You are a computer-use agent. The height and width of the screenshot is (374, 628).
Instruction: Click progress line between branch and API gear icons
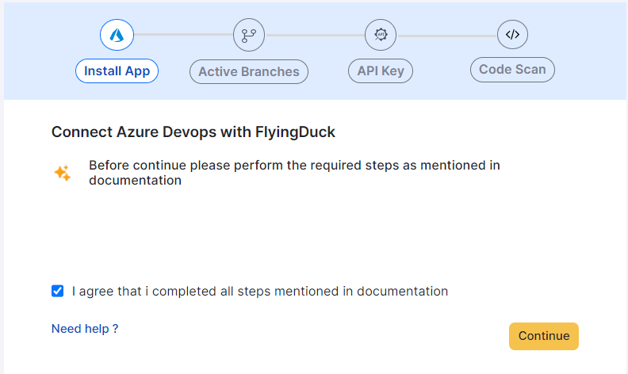coord(314,35)
